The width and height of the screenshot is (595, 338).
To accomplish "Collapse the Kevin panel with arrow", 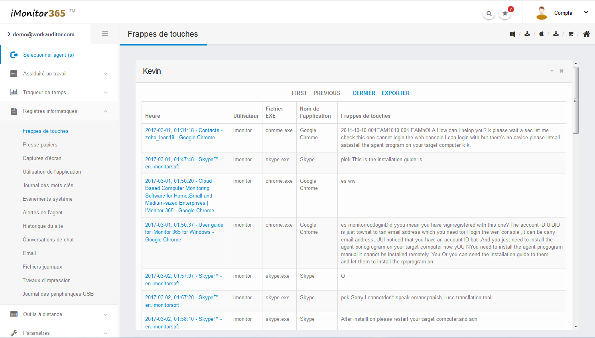I will (552, 71).
